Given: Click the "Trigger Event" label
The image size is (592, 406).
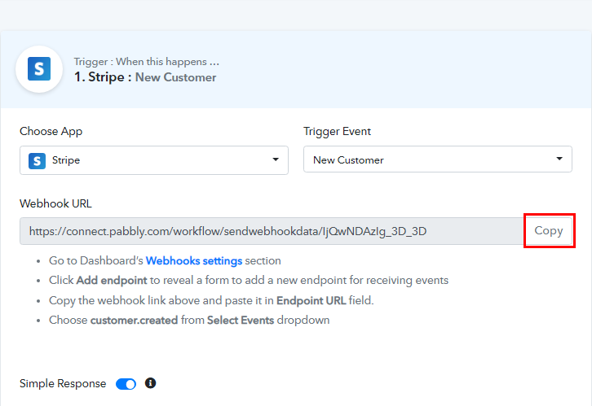Looking at the screenshot, I should click(x=337, y=132).
